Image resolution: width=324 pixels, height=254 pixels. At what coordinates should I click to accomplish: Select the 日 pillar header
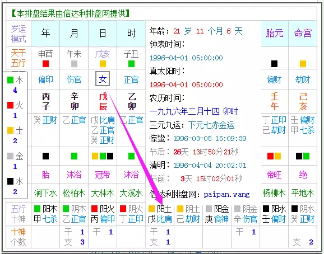[103, 33]
